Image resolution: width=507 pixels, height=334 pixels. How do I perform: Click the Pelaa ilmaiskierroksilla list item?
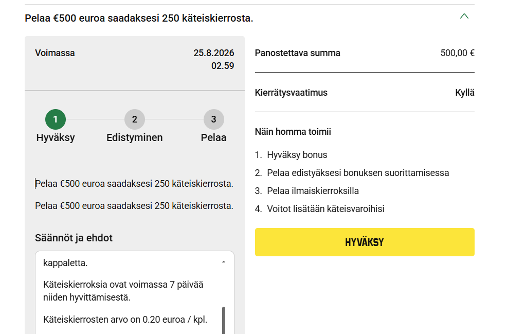pyautogui.click(x=313, y=191)
